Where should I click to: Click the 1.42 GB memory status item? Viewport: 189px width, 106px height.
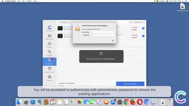click(x=161, y=1)
